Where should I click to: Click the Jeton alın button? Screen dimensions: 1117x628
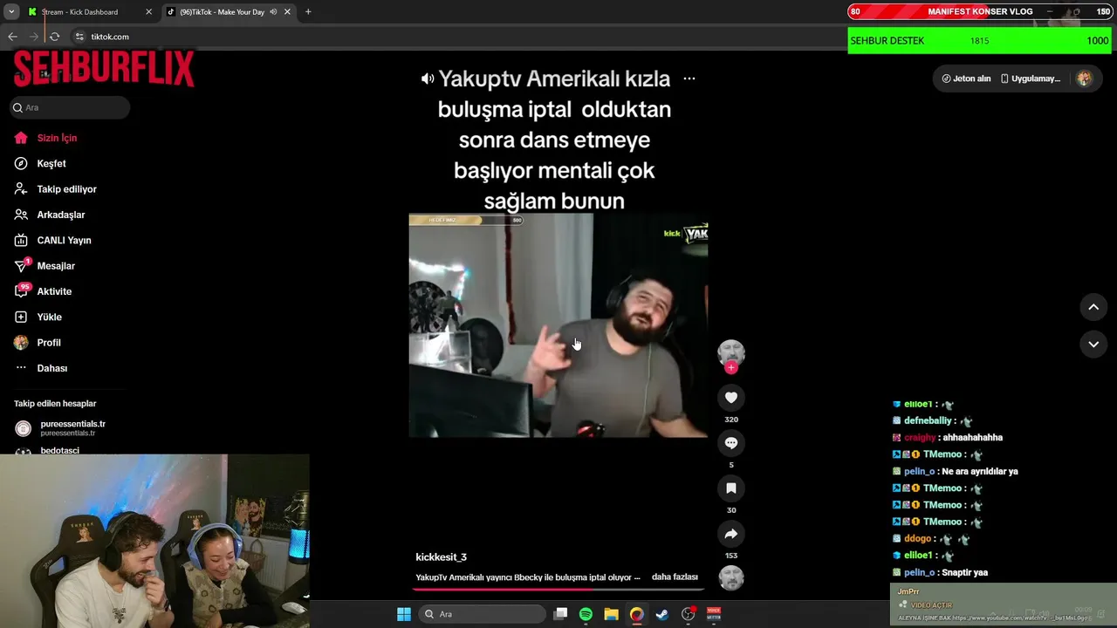tap(966, 78)
